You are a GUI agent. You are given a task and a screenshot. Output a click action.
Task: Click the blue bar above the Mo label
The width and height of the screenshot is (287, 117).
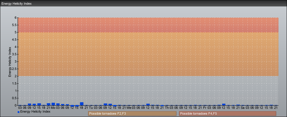(x=53, y=104)
